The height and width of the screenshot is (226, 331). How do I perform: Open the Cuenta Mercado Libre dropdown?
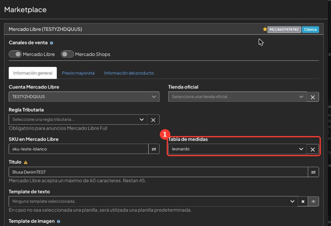84,97
